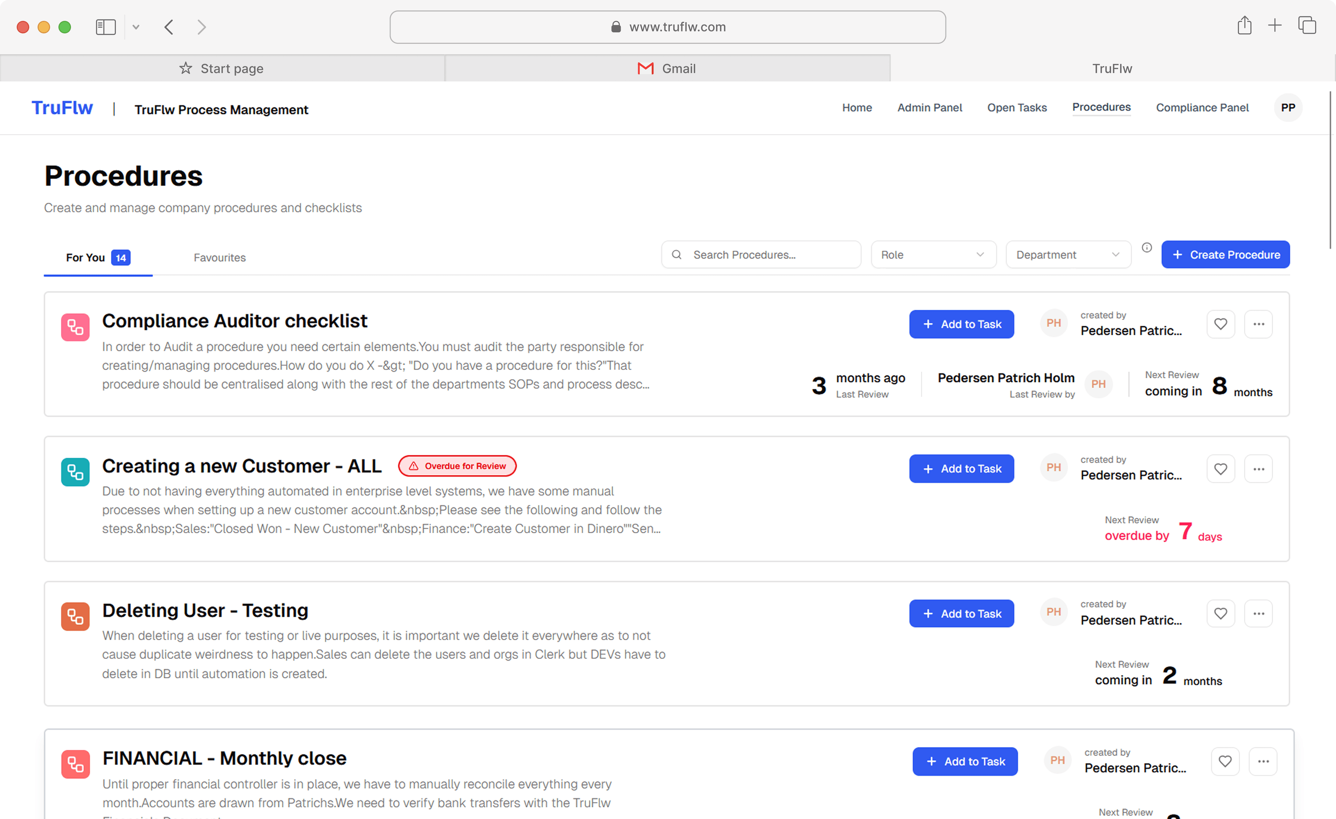1336x819 pixels.
Task: Favourite the Compliance Auditor checklist with heart icon
Action: point(1220,324)
